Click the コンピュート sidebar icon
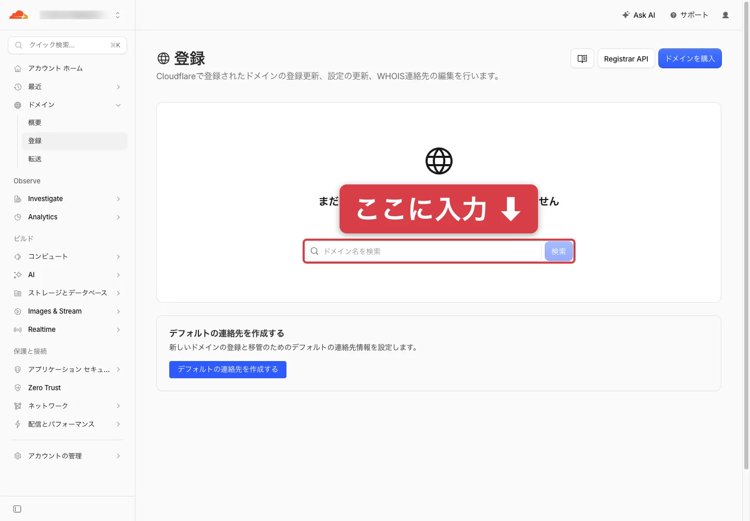This screenshot has height=521, width=750. click(18, 257)
